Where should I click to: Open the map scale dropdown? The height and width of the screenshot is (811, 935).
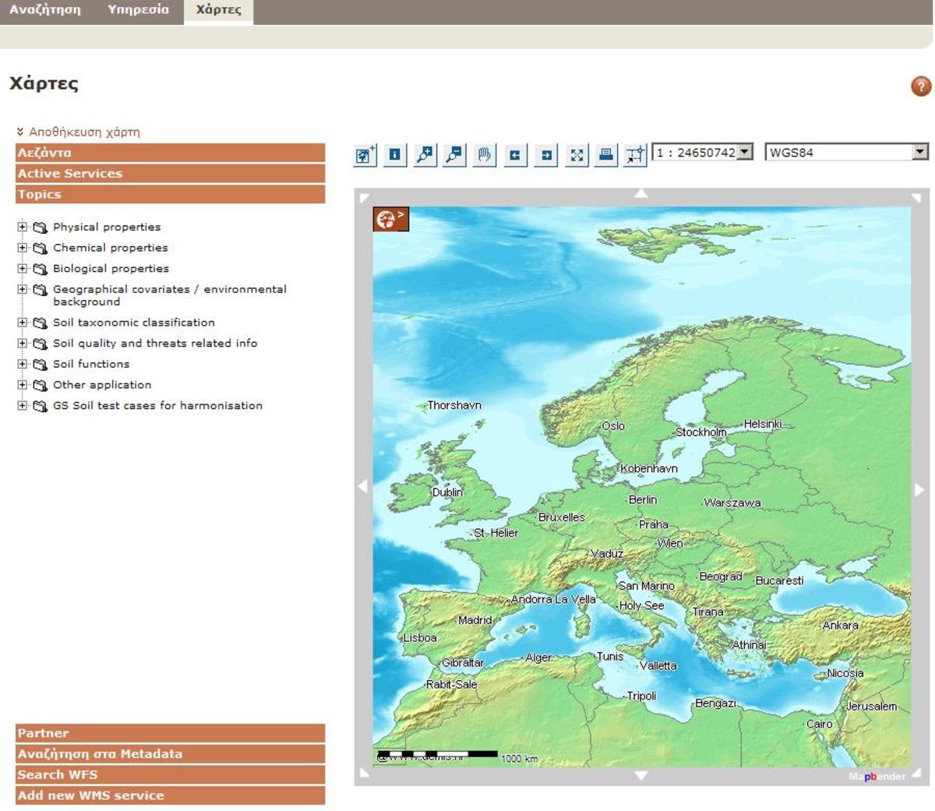745,152
